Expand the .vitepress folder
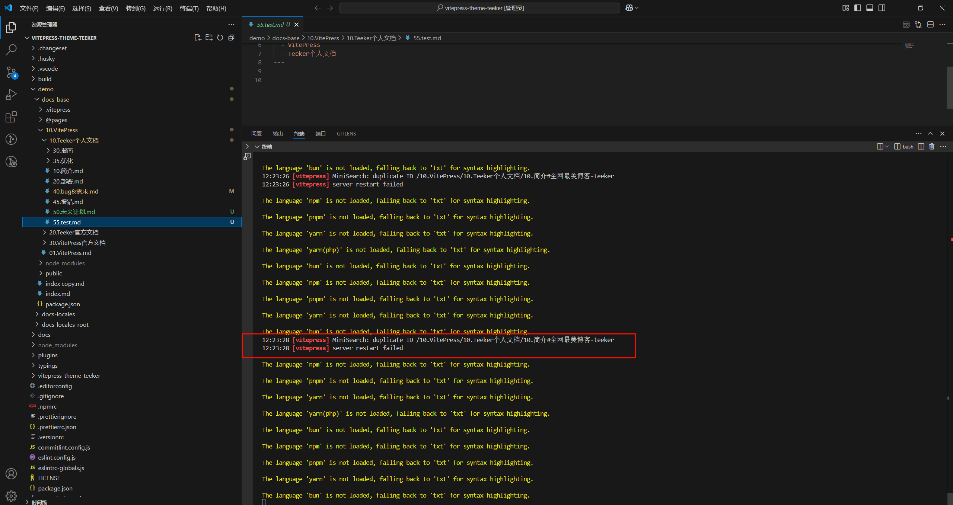 click(x=41, y=109)
